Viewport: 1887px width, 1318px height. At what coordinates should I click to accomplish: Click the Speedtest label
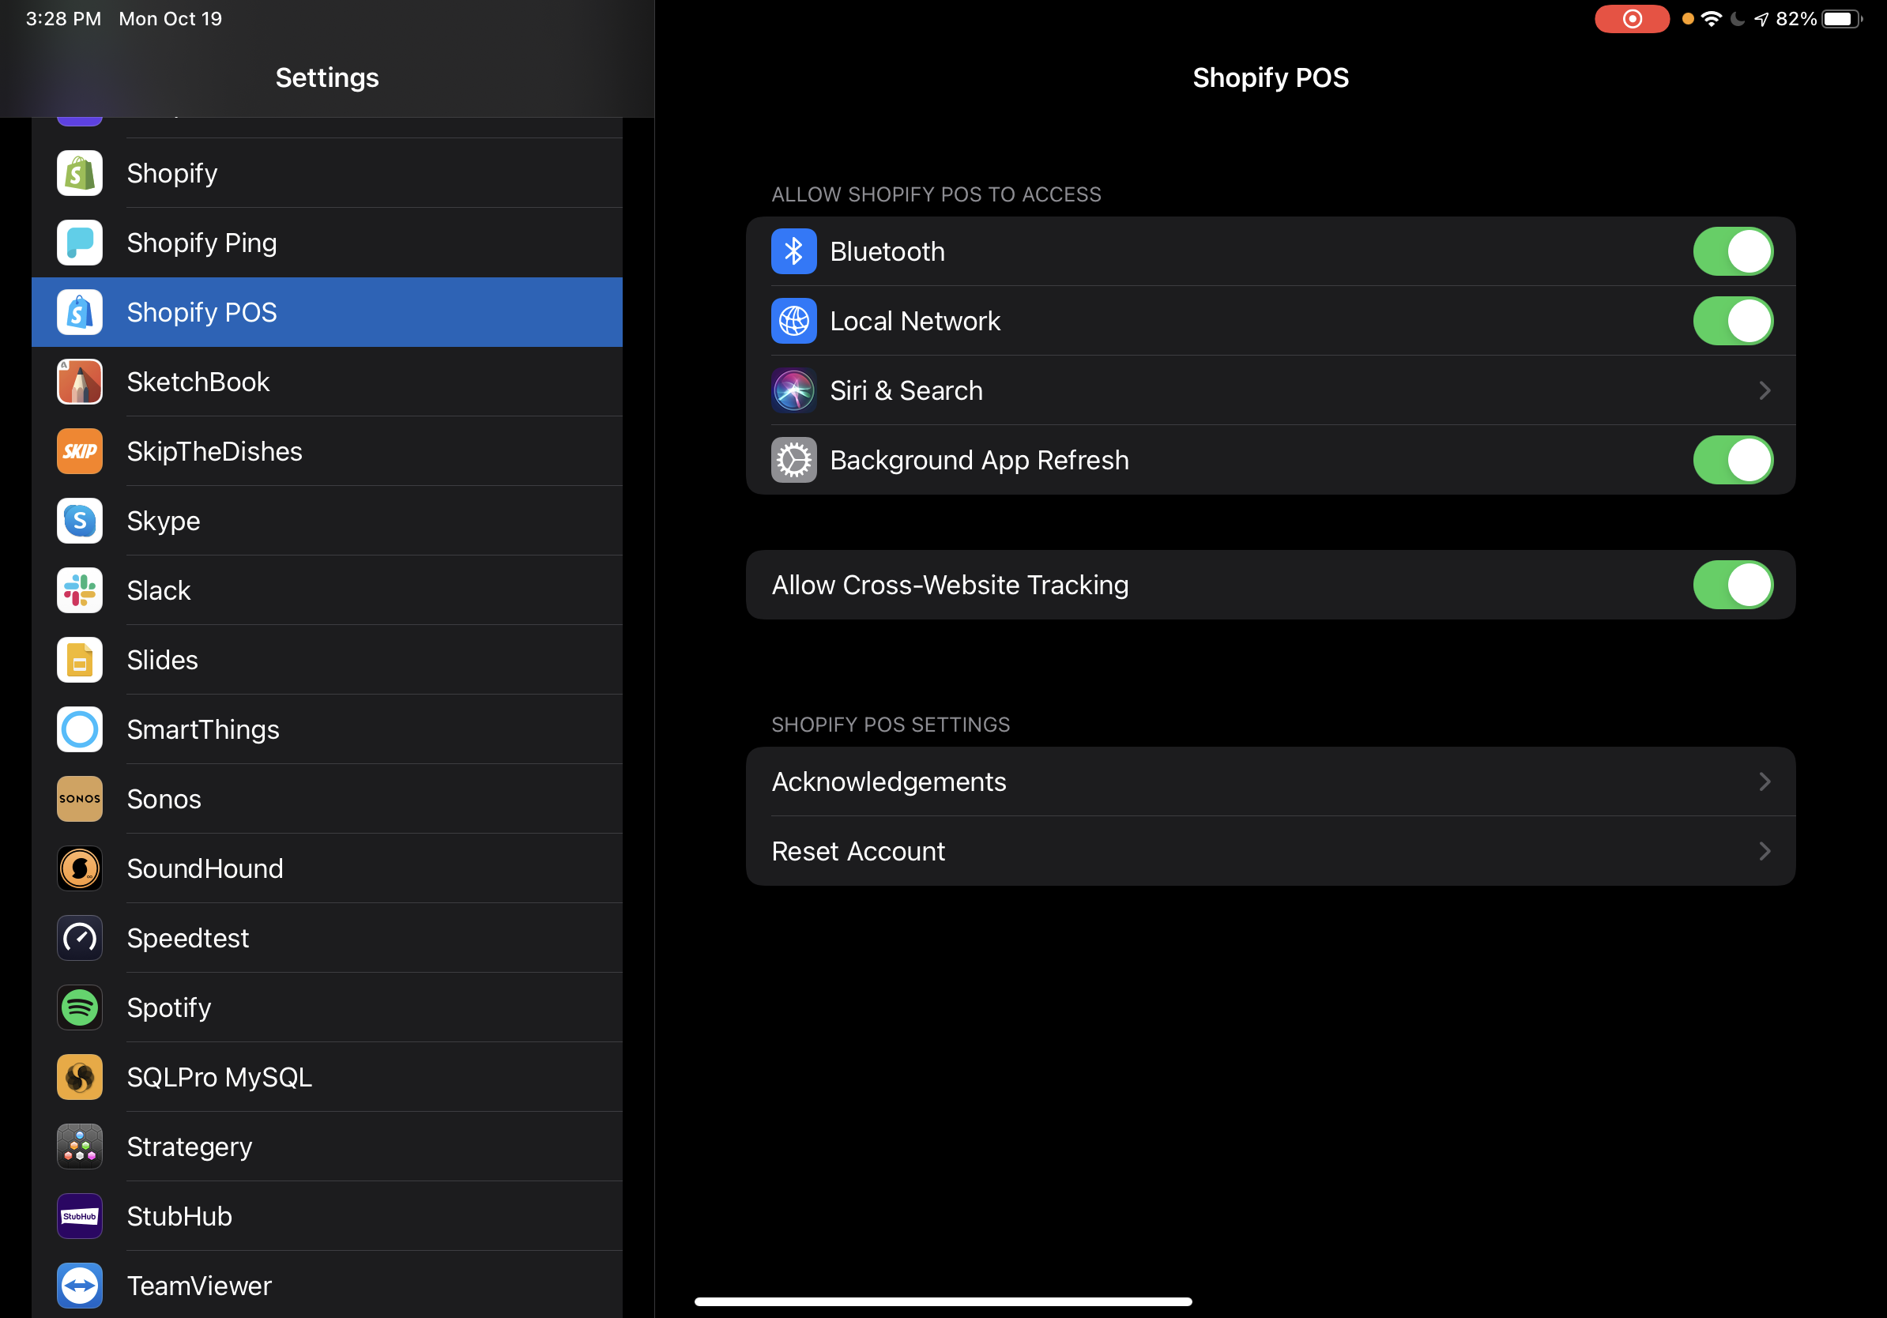[x=188, y=938]
